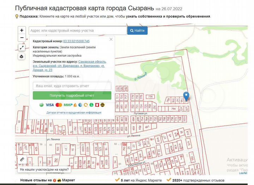The width and height of the screenshot is (254, 185).
Task: Open cadastral number 63:33:0215009:745 link
Action: [x=76, y=41]
